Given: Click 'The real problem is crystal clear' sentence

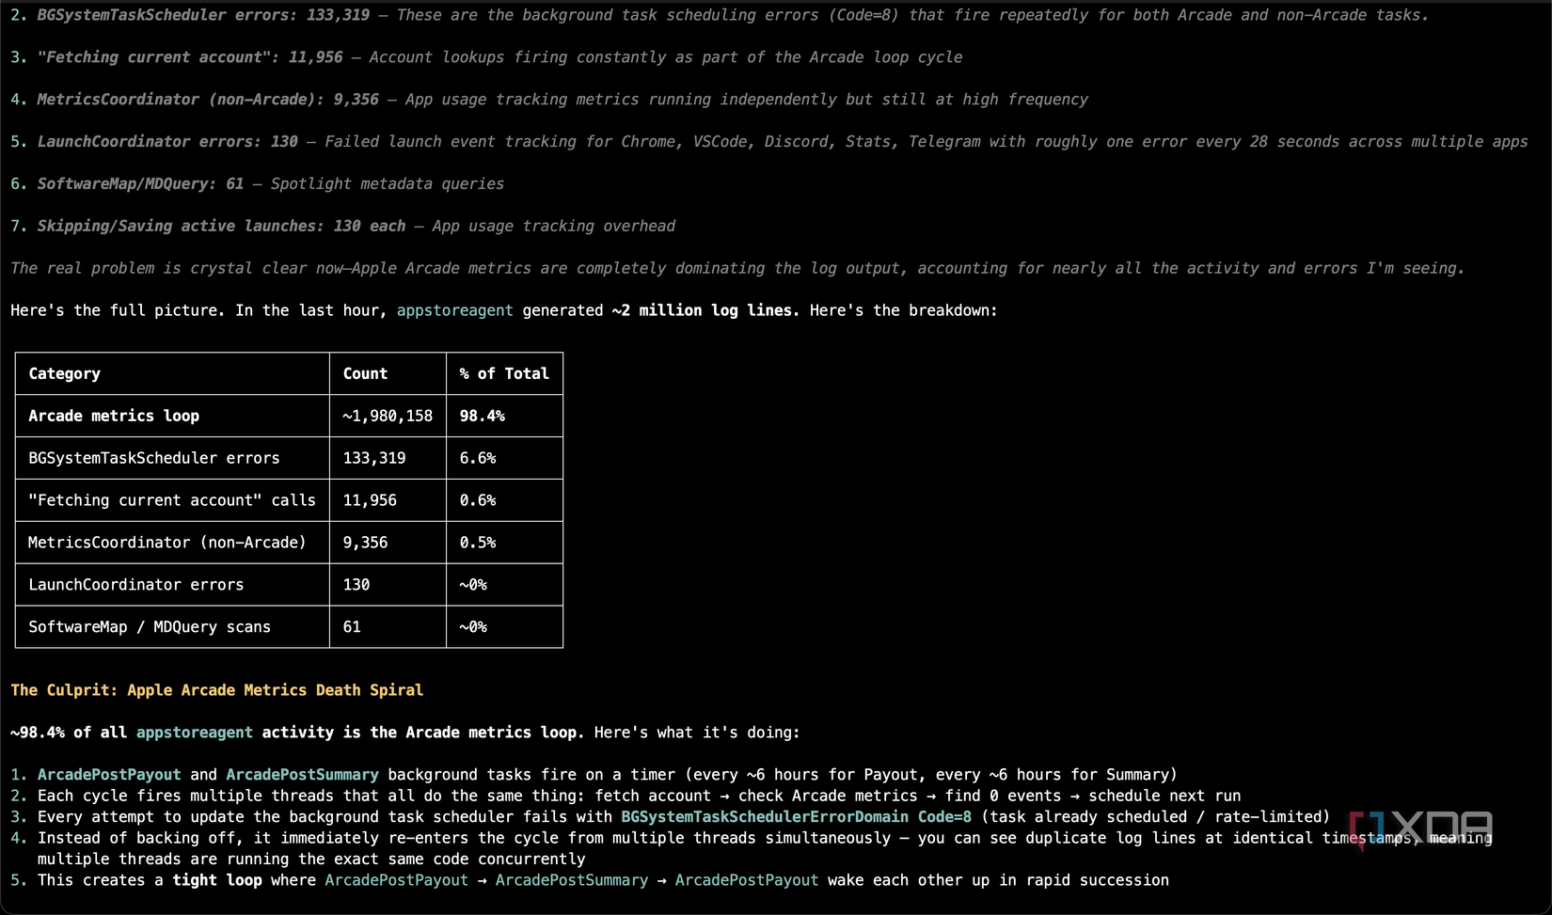Looking at the screenshot, I should [737, 269].
